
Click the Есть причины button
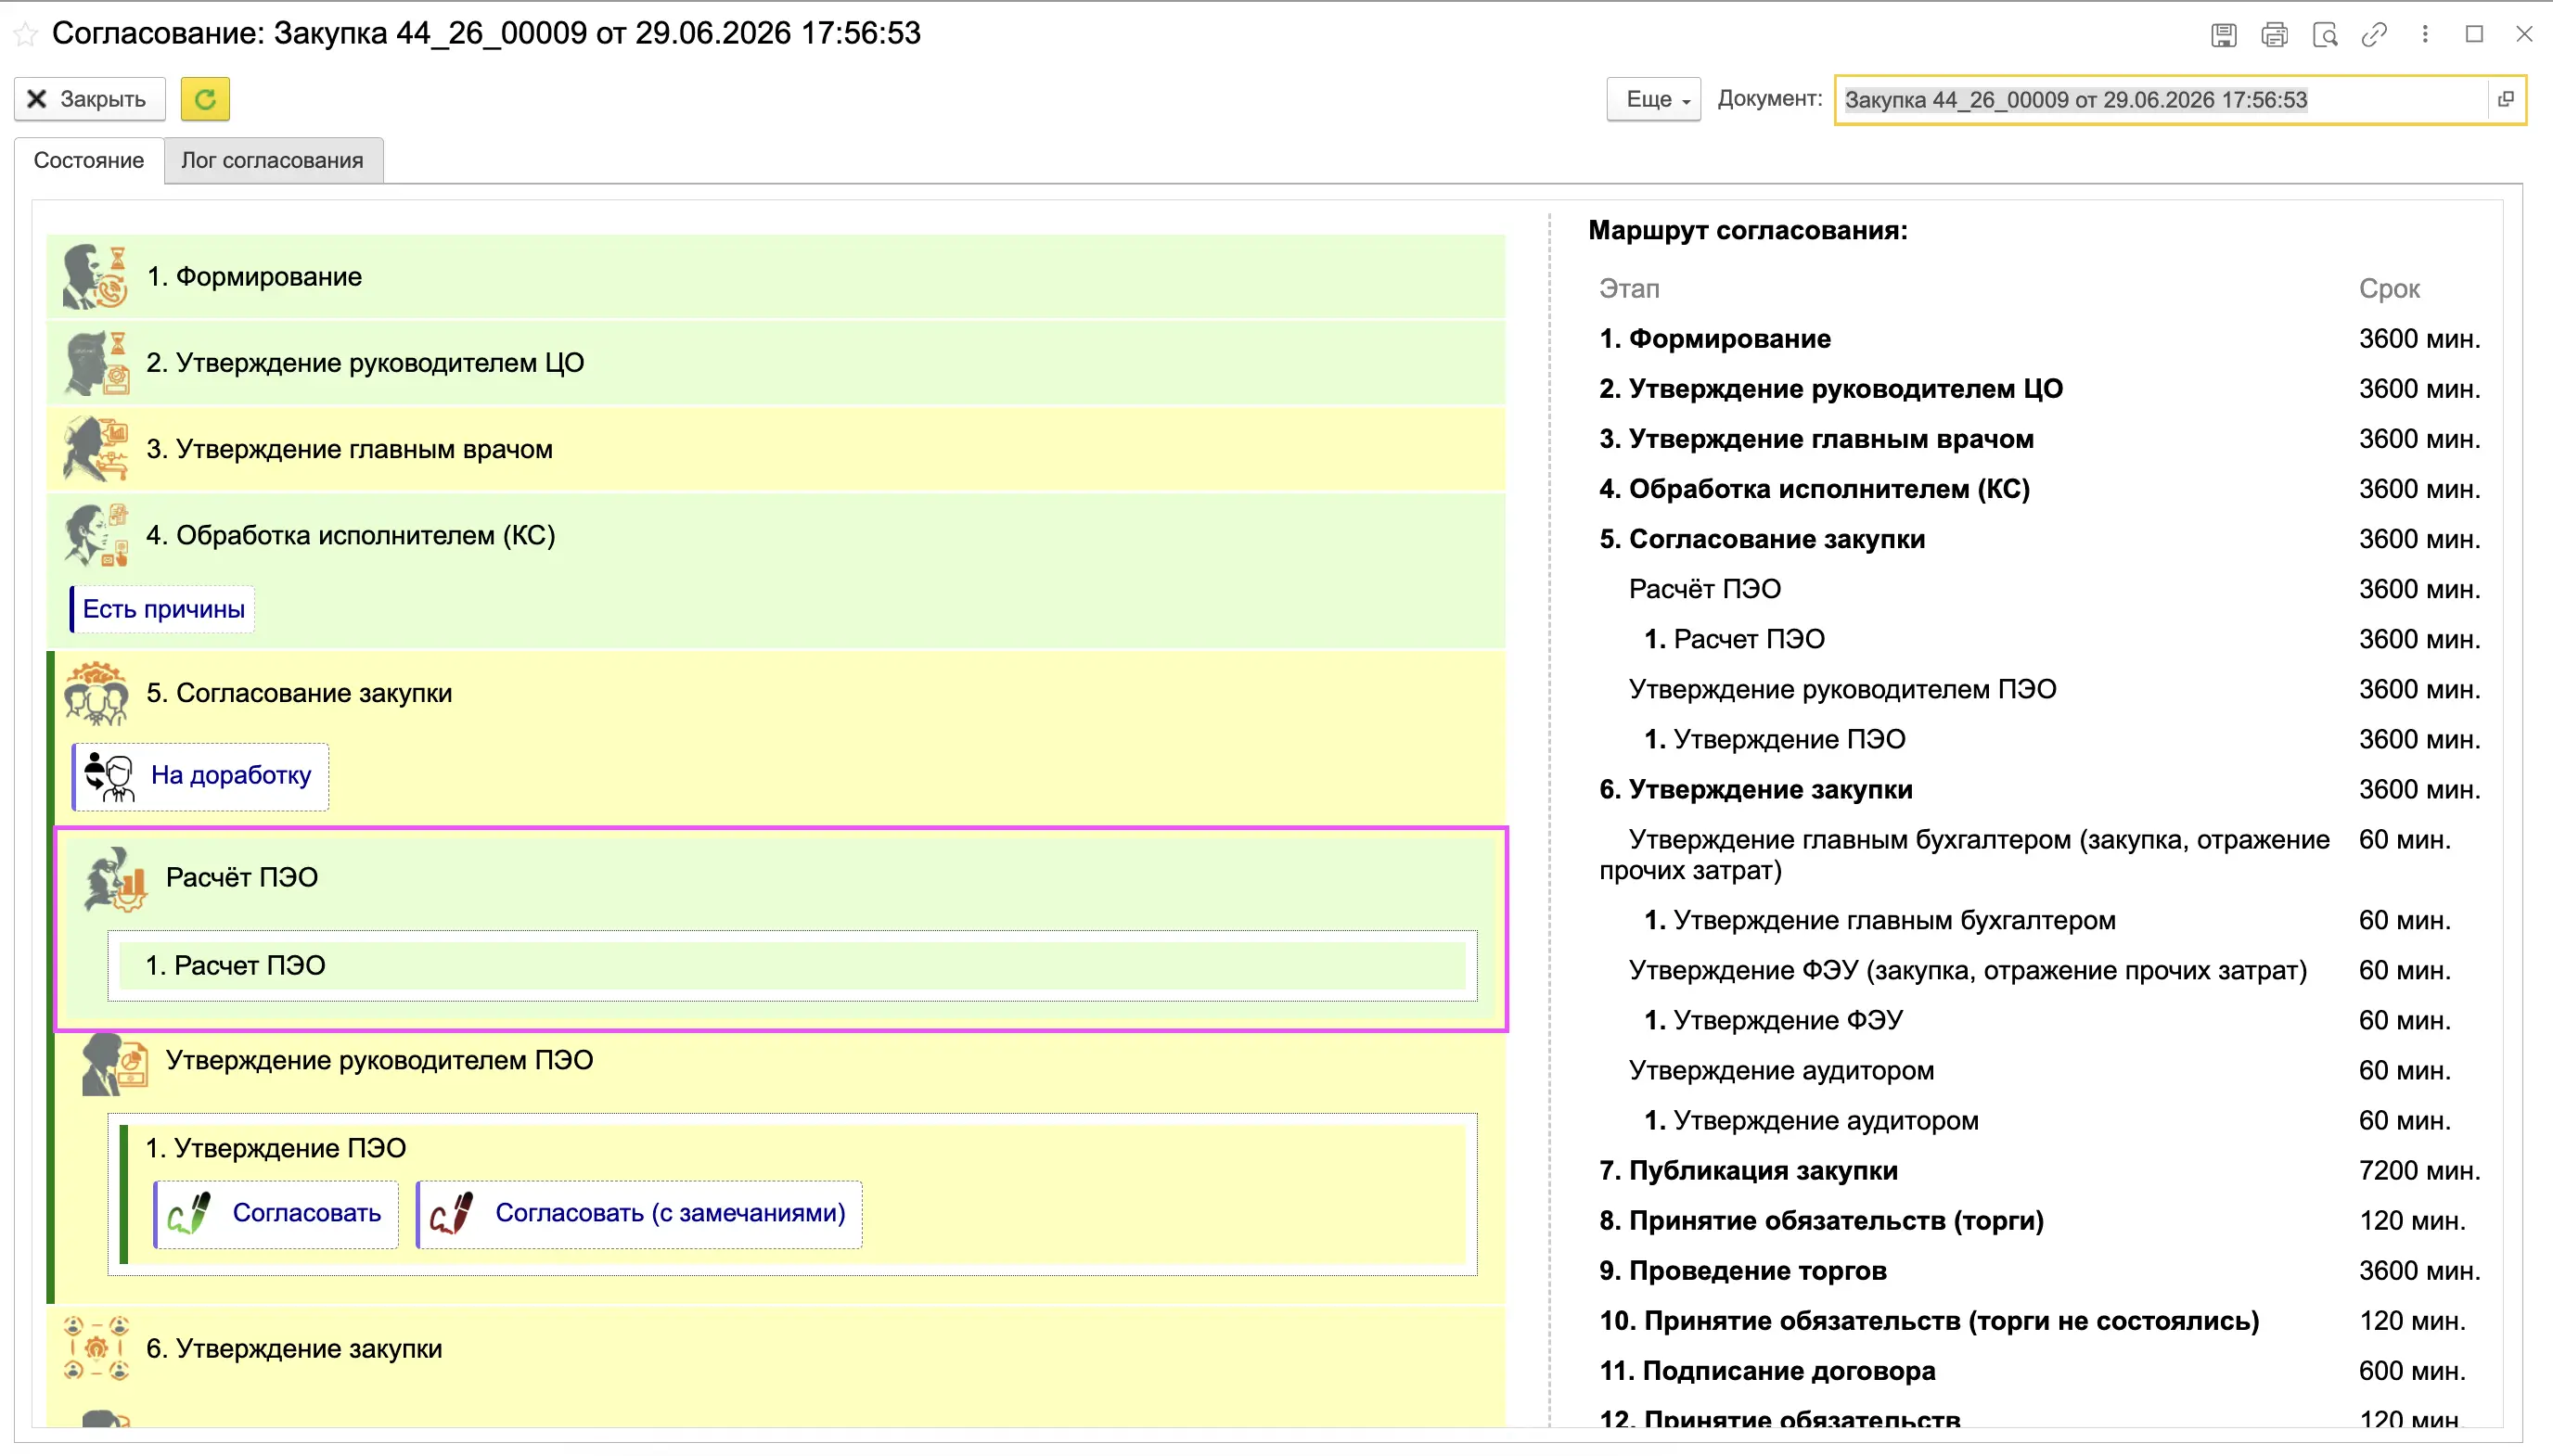162,609
